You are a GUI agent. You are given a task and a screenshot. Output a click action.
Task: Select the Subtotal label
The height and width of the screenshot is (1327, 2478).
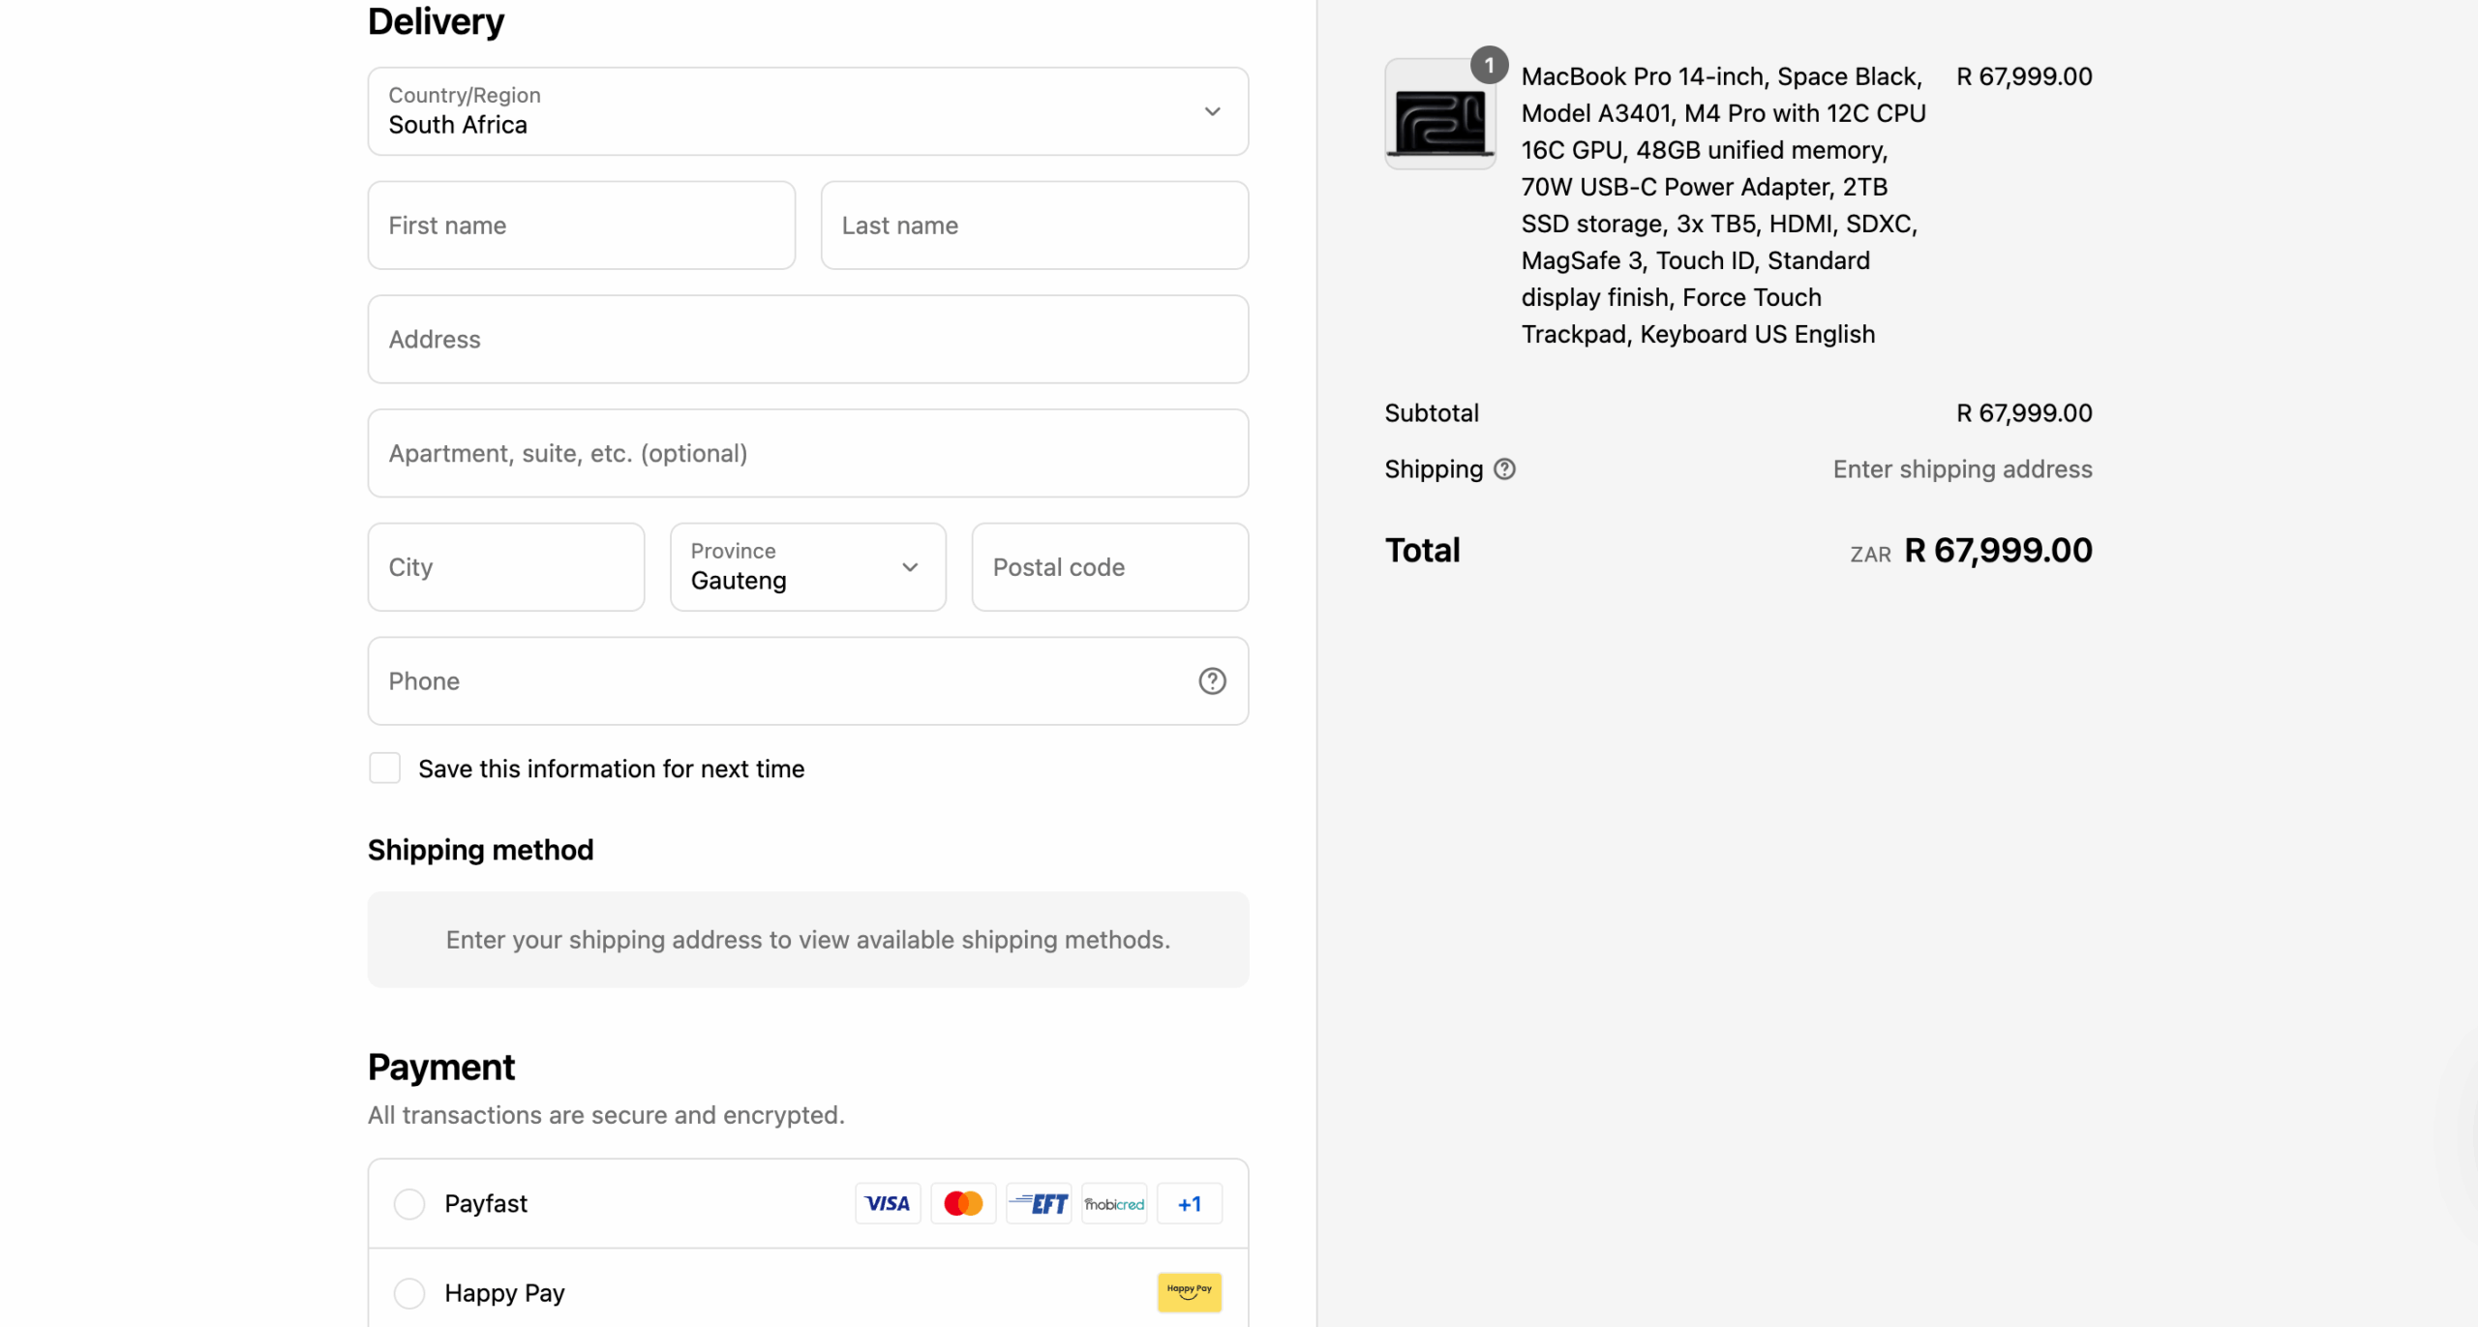pyautogui.click(x=1432, y=413)
